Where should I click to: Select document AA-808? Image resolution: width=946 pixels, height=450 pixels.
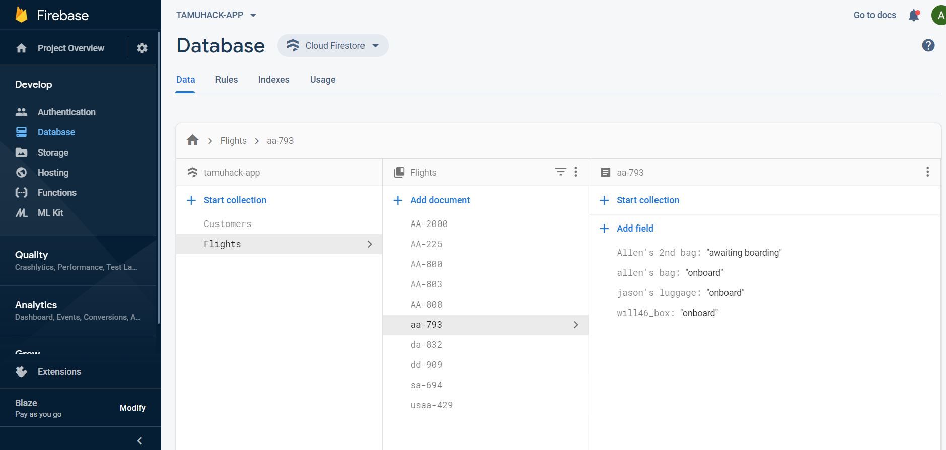pos(485,305)
